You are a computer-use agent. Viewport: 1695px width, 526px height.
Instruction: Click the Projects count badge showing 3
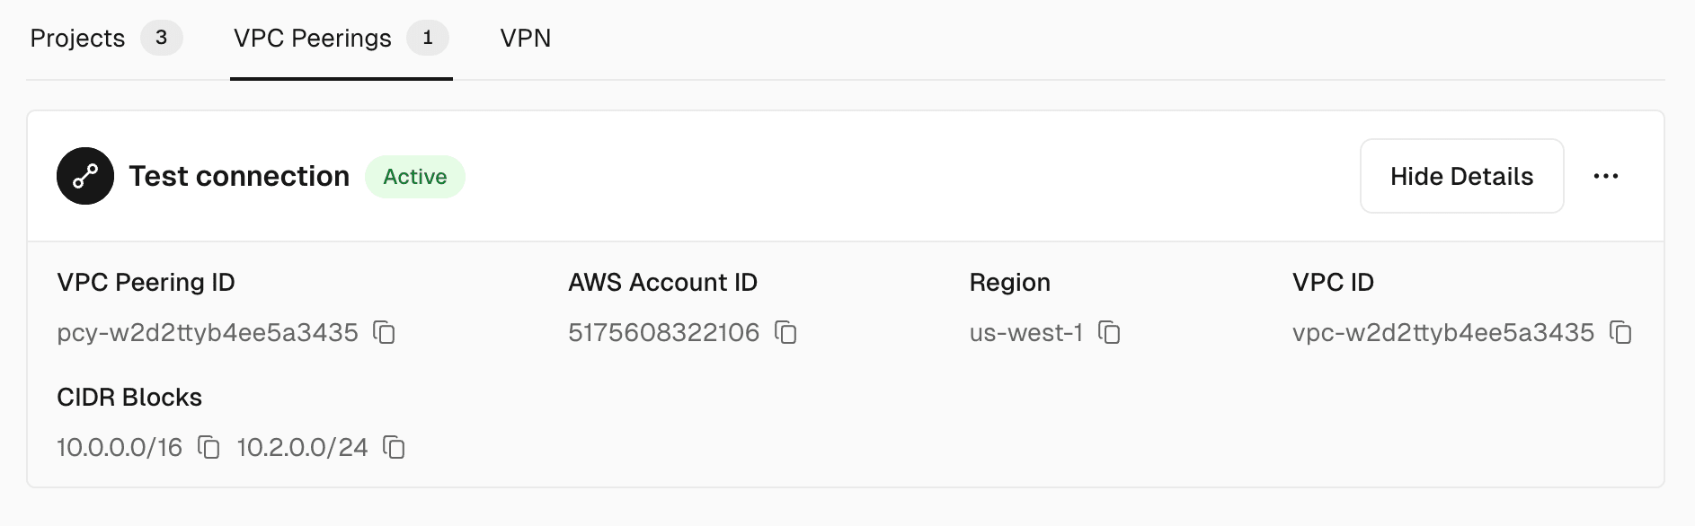(162, 38)
